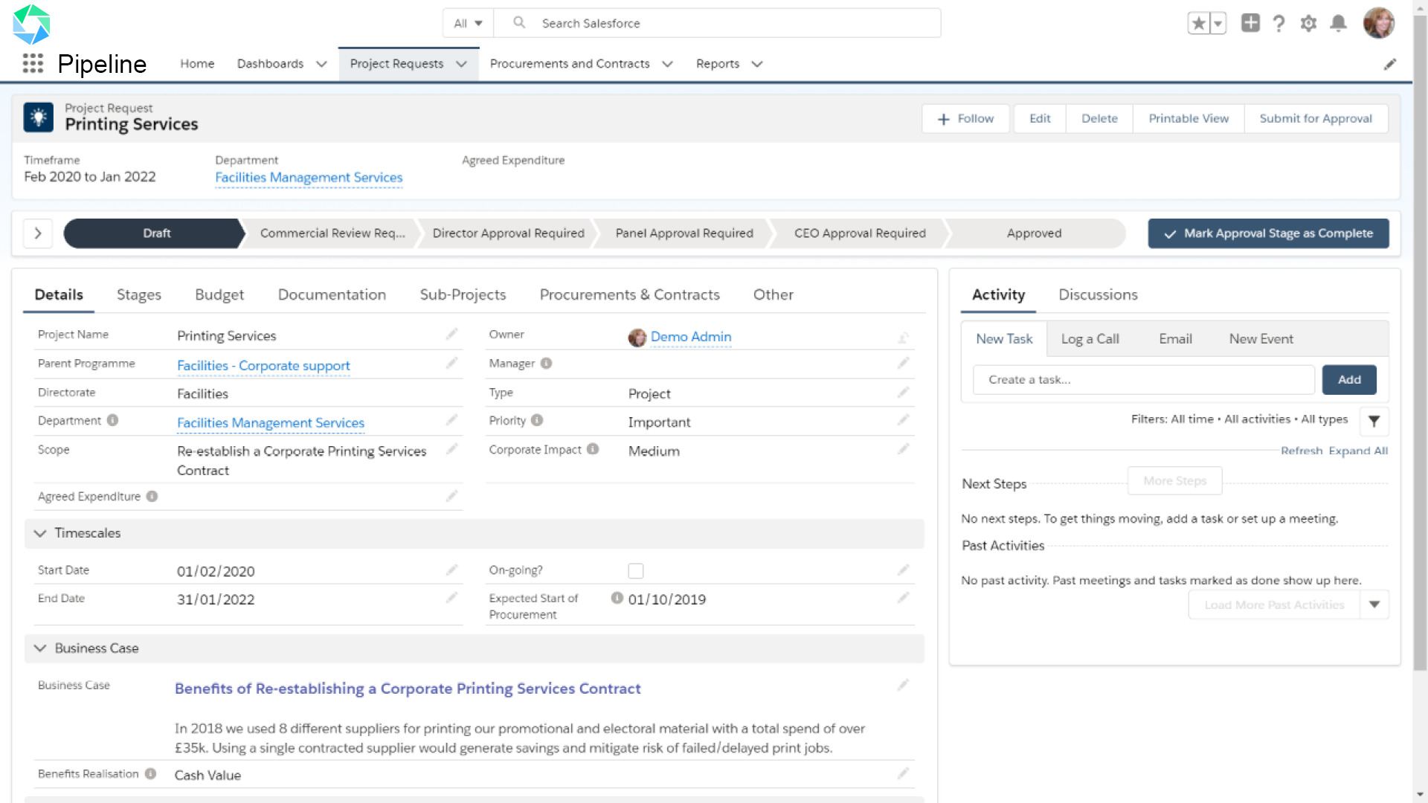
Task: Open the favorites list dropdown arrow
Action: 1218,23
